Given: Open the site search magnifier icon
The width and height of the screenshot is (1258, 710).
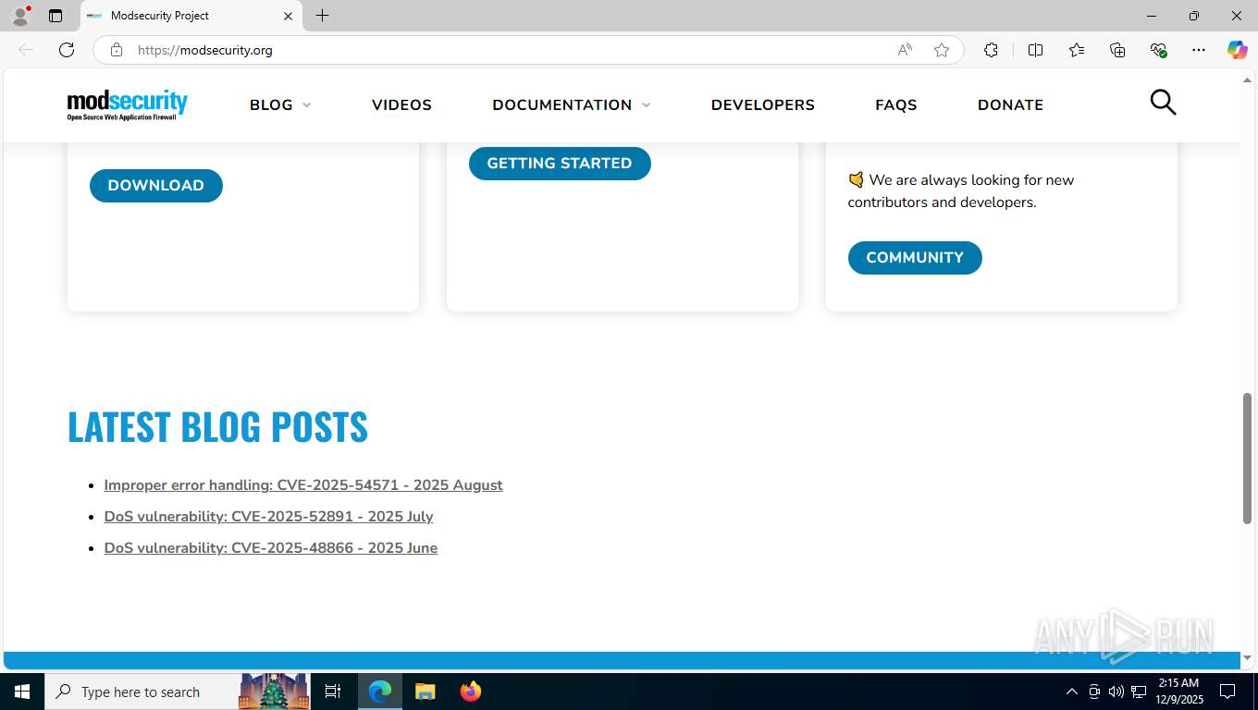Looking at the screenshot, I should tap(1163, 103).
